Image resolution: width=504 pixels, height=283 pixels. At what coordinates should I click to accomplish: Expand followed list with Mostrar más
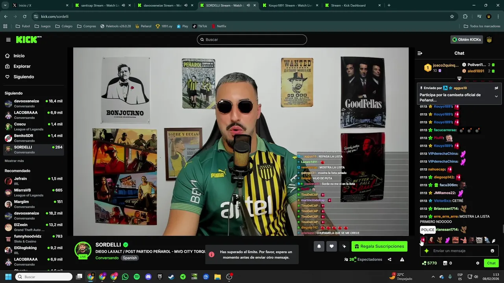click(14, 161)
